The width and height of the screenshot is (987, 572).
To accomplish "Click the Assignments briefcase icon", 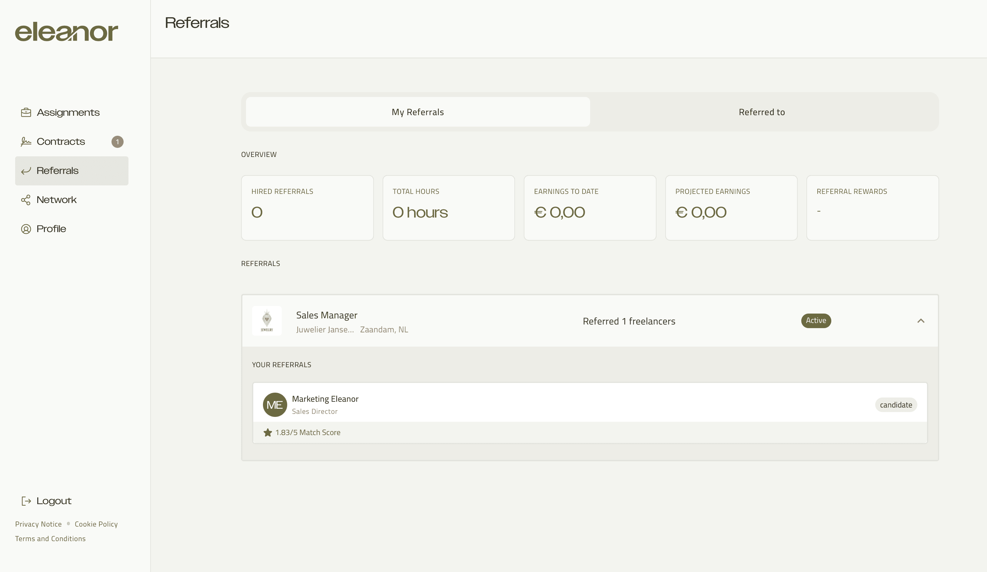I will click(26, 112).
